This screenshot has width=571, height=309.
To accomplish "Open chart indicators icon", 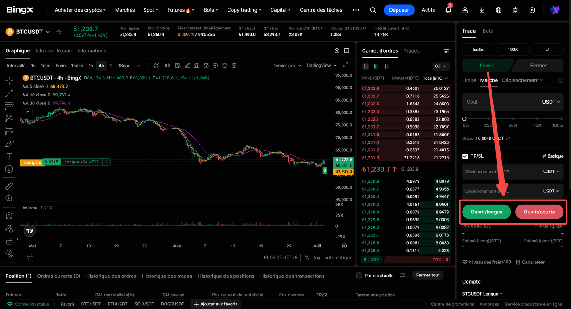I will coord(157,66).
